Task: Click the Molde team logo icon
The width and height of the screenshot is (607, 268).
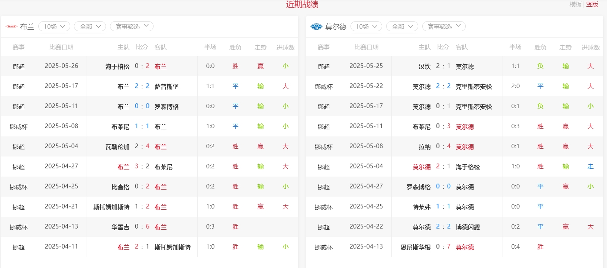Action: click(x=316, y=26)
